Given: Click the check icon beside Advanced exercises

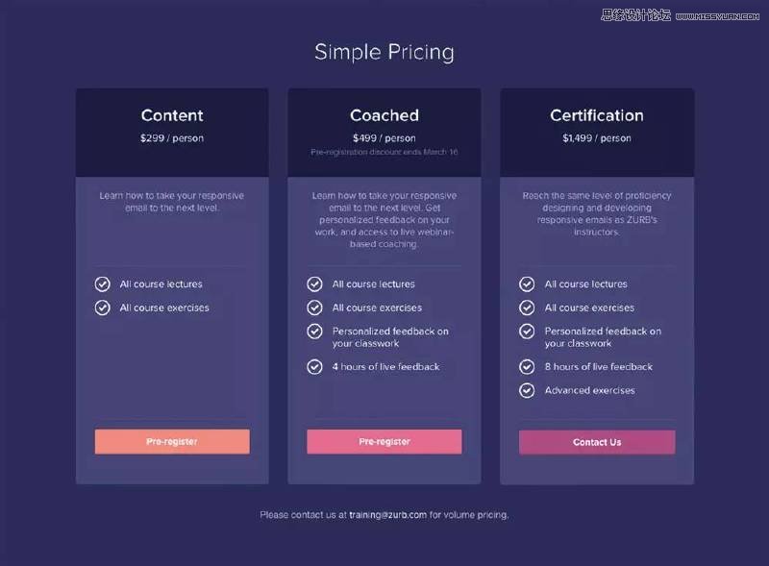Looking at the screenshot, I should (527, 390).
